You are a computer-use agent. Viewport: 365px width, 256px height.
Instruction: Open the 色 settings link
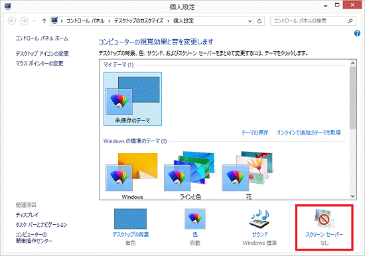(195, 234)
